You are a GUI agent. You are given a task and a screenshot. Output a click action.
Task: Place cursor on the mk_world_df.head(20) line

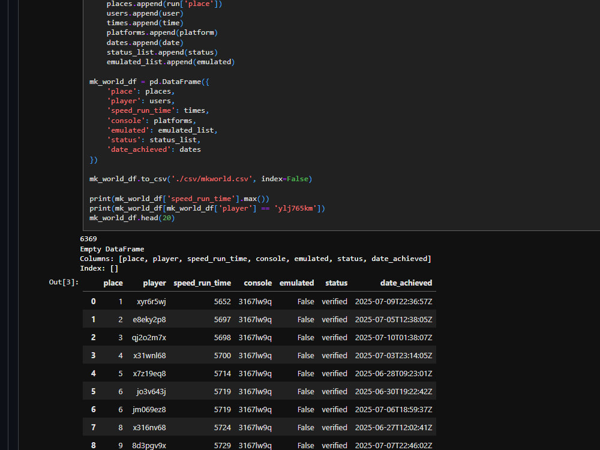132,218
